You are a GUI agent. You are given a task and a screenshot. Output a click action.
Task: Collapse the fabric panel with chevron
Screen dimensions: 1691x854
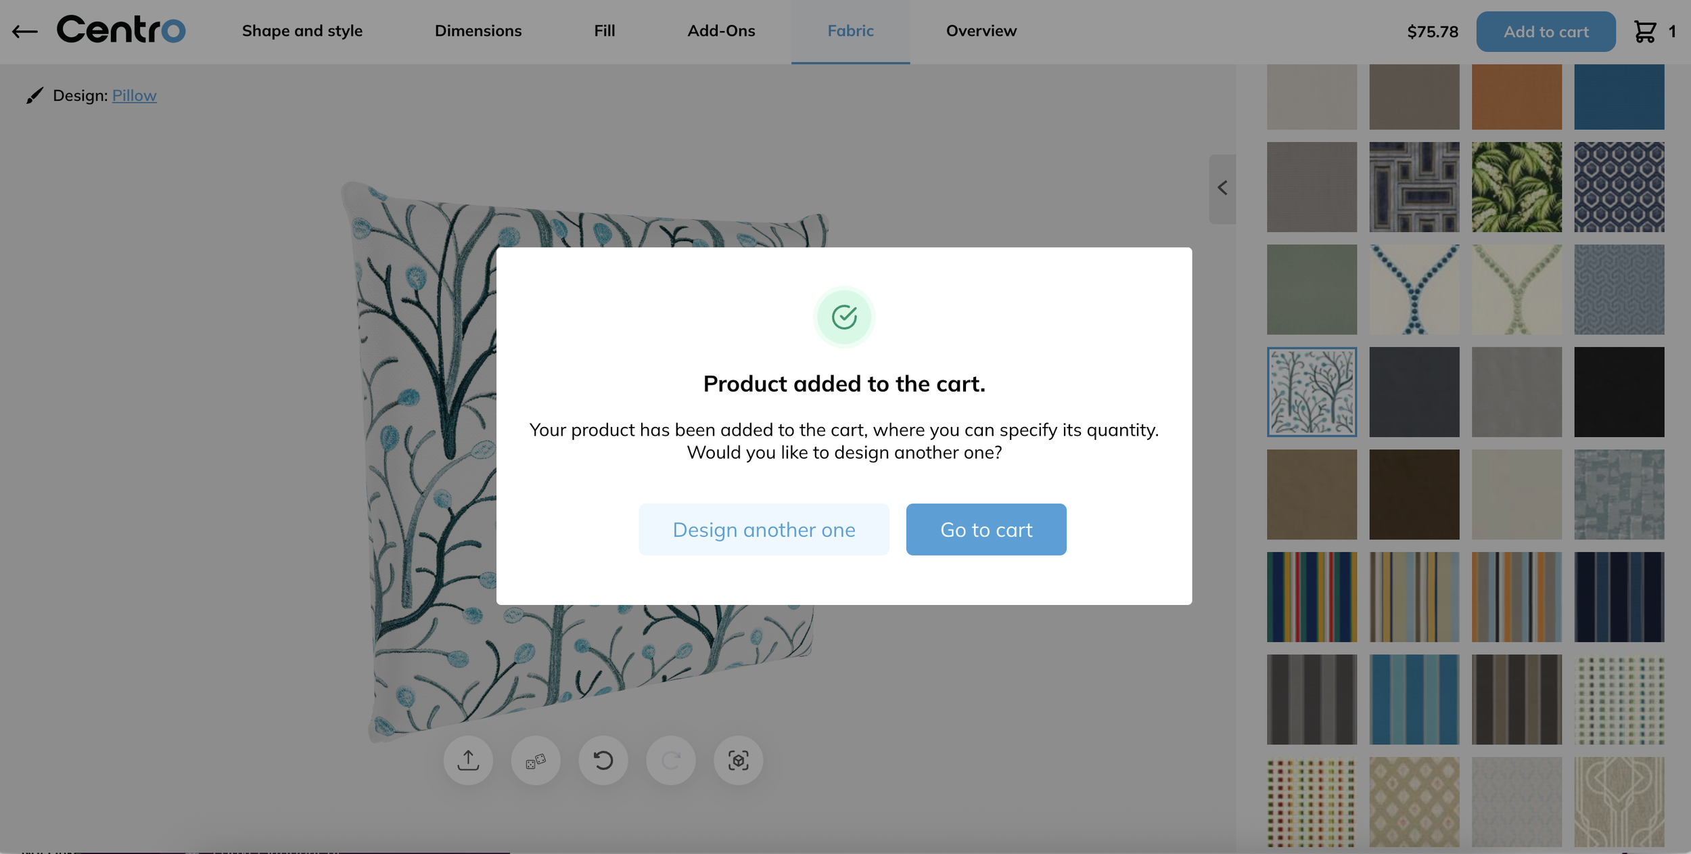coord(1222,188)
